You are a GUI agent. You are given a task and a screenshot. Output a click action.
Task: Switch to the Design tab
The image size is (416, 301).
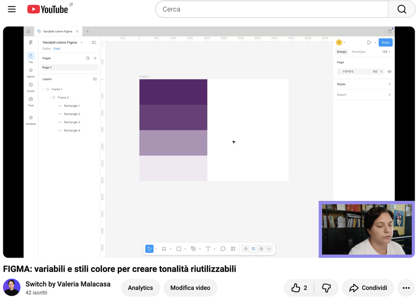pyautogui.click(x=342, y=52)
